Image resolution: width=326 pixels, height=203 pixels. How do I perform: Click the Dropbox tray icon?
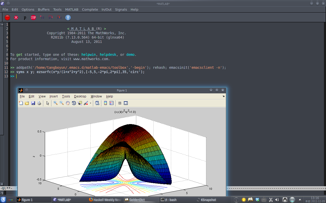(x=257, y=200)
